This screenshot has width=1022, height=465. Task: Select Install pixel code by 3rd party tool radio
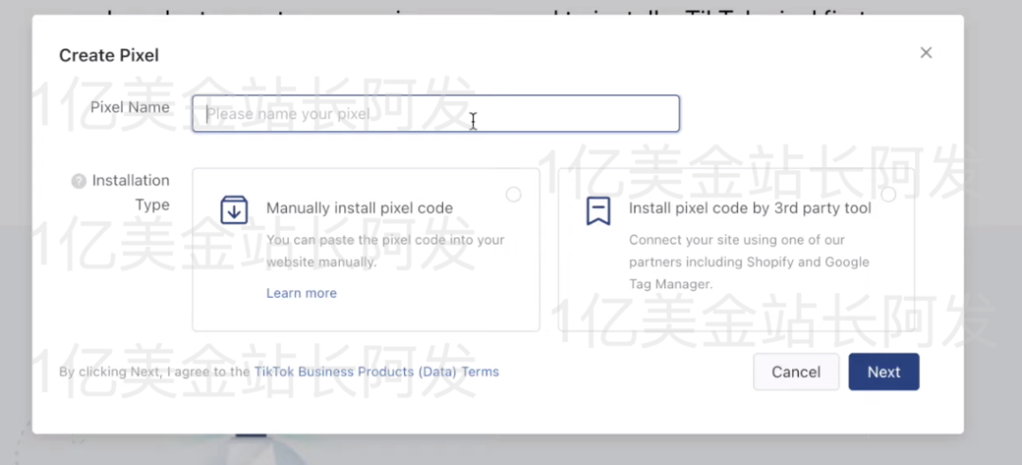point(889,195)
